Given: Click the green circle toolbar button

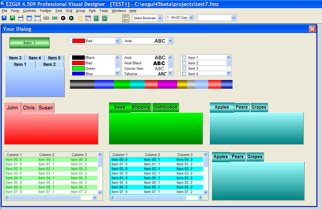Looking at the screenshot, I should [x=71, y=18].
